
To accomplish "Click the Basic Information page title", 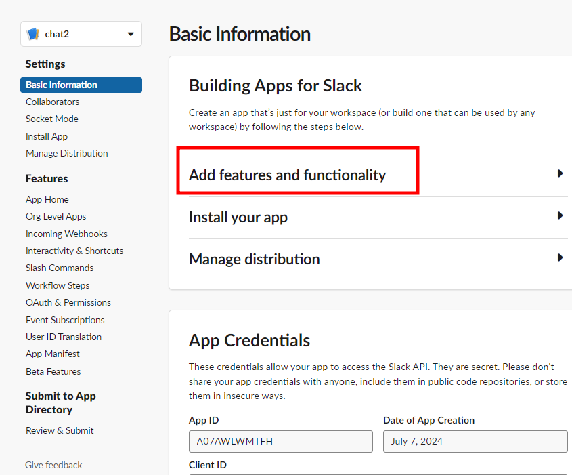I will pos(240,34).
